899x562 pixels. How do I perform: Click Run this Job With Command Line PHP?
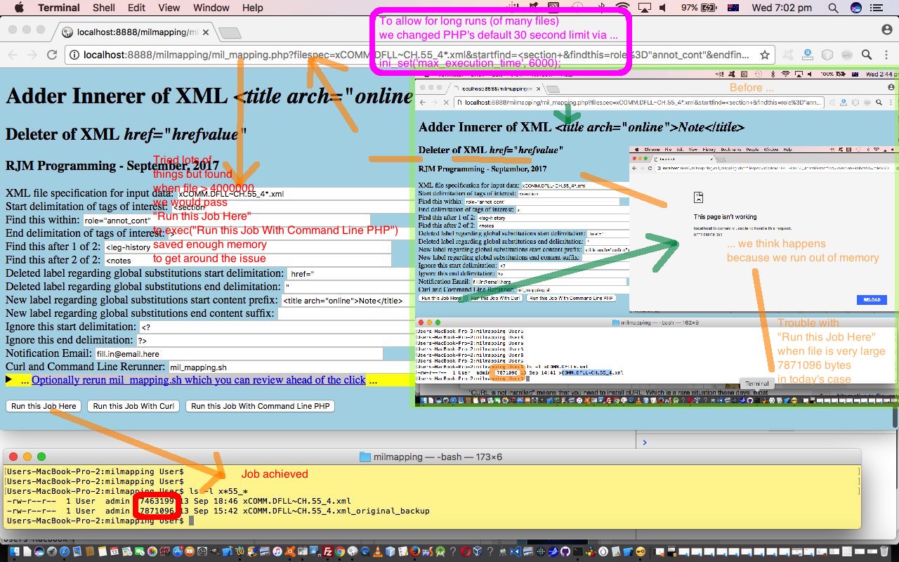260,406
